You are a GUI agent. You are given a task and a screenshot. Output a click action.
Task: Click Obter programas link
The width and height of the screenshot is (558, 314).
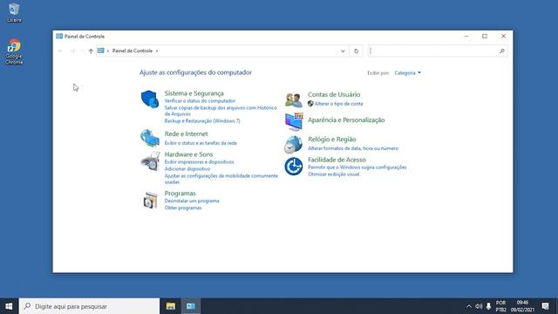click(183, 208)
